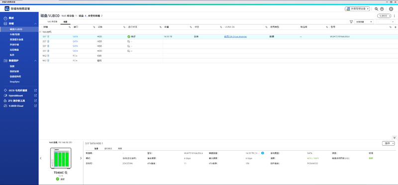Click the SATA link in 3.5" slot 1 row
The image size is (398, 185).
75,36
